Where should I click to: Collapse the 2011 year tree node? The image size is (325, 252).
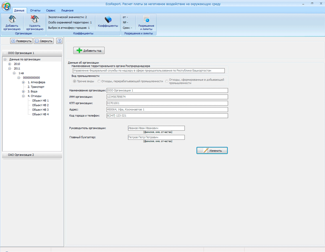(10, 68)
